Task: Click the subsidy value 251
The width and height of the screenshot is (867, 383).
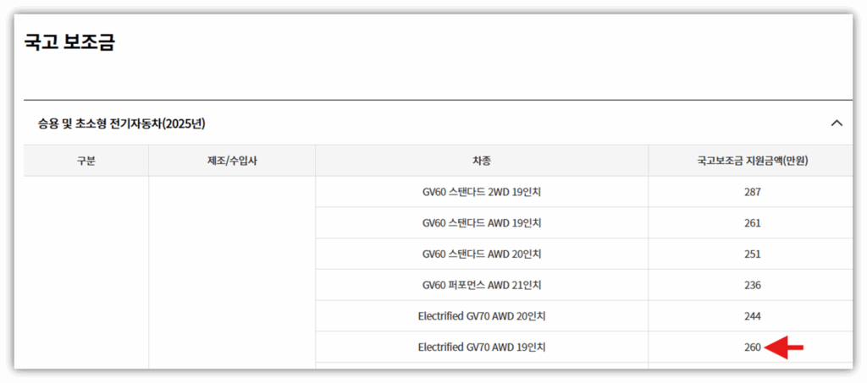Action: click(752, 254)
